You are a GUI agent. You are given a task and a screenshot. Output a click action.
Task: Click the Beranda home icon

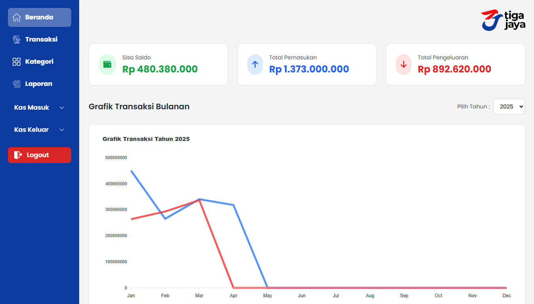click(17, 17)
